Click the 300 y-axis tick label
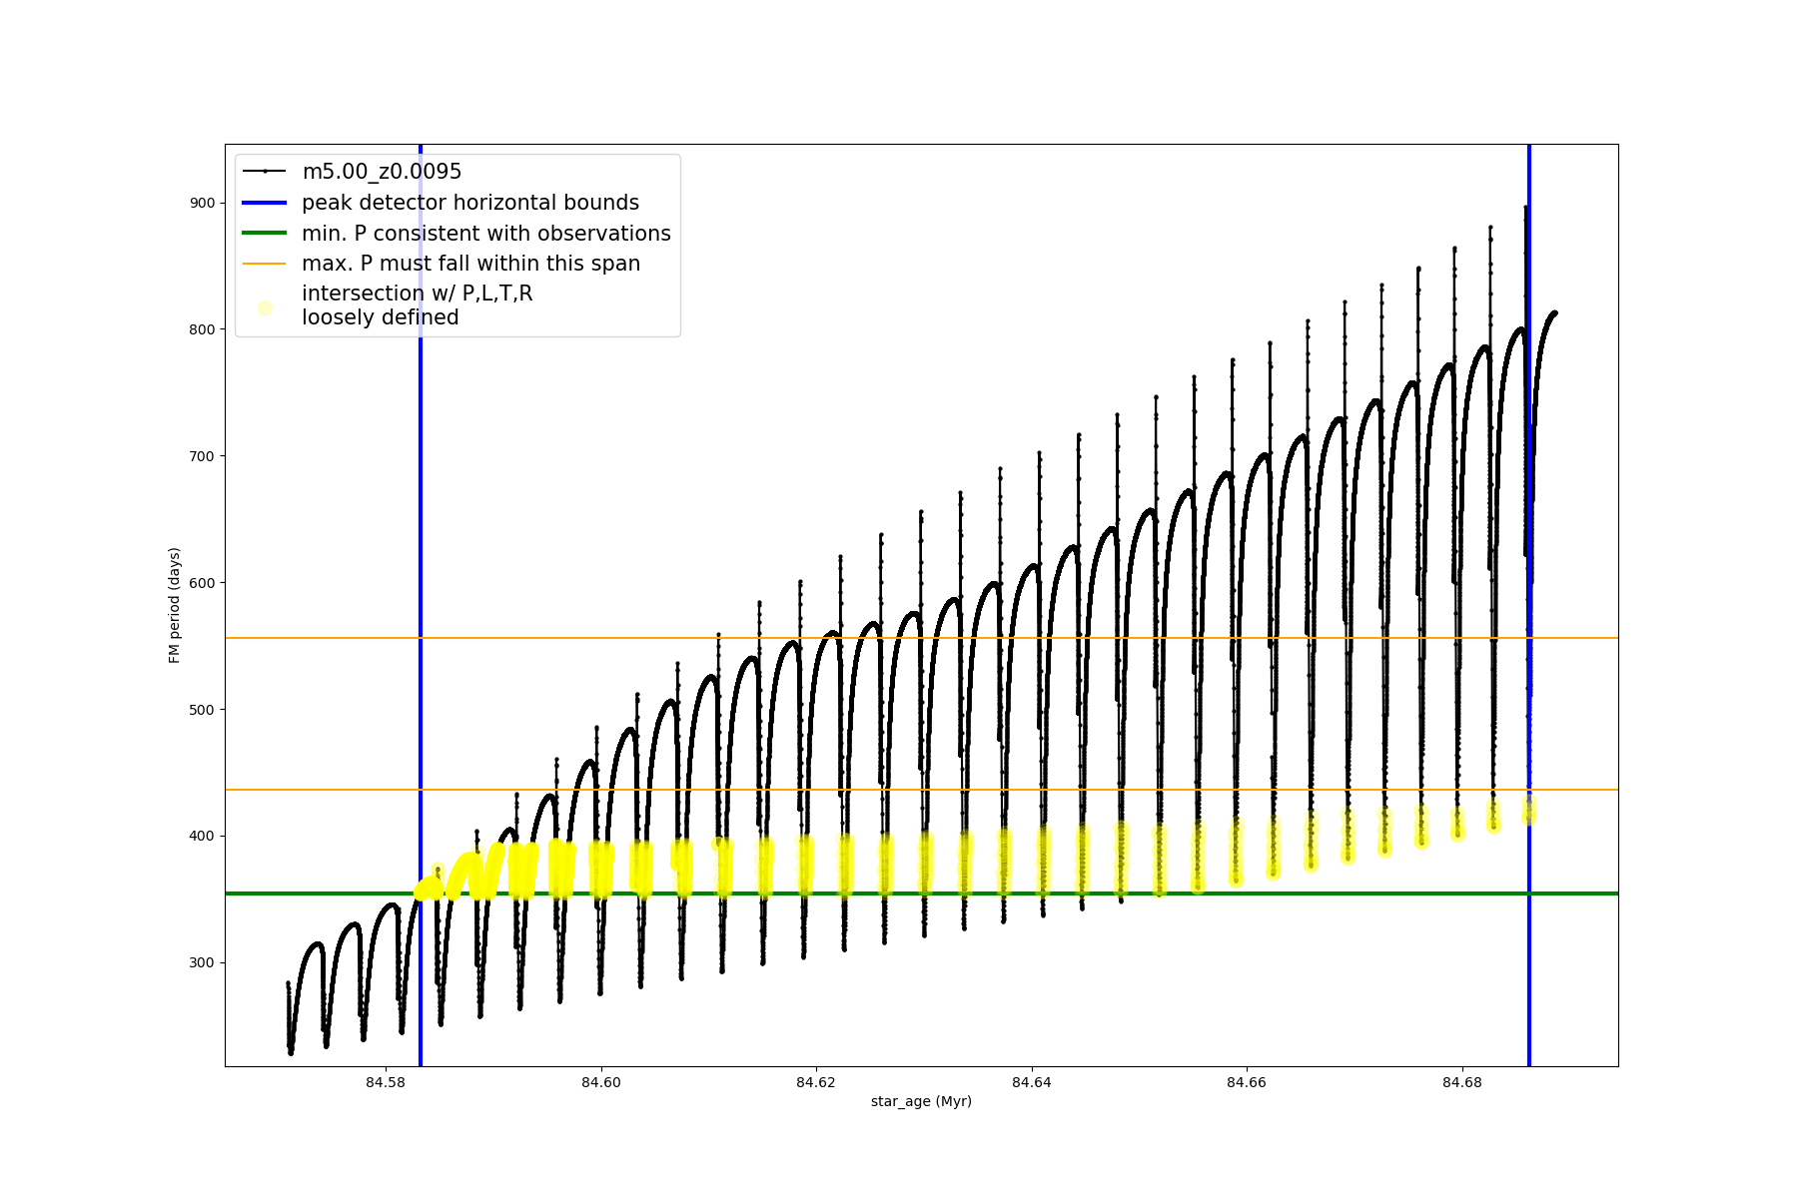The width and height of the screenshot is (1798, 1198). tap(202, 962)
